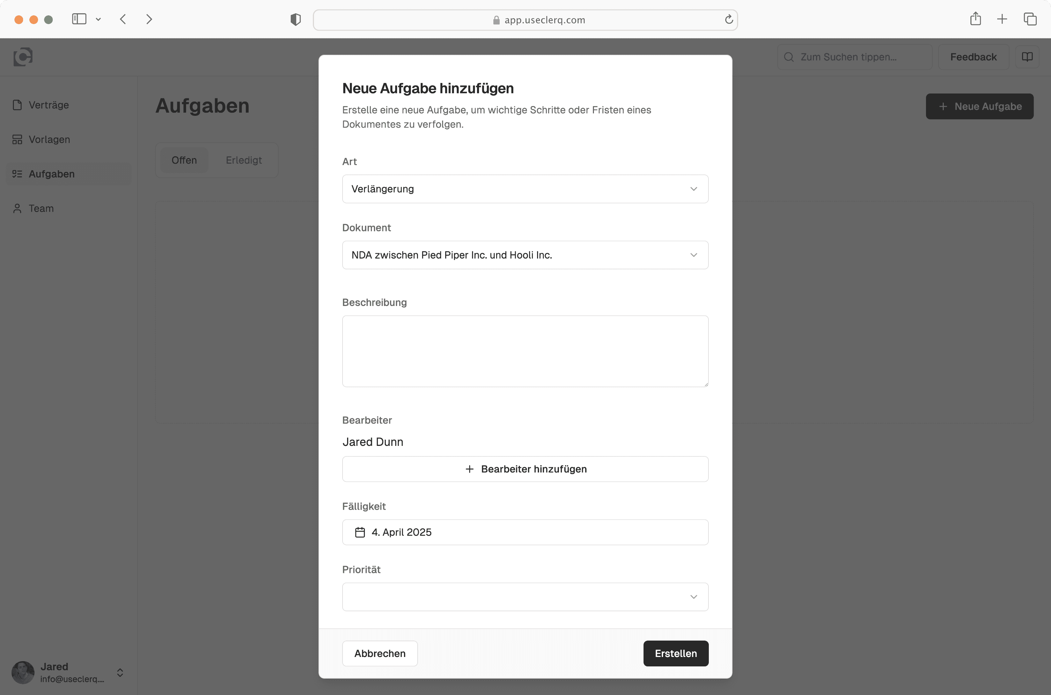The height and width of the screenshot is (695, 1051).
Task: Open the documentation book icon
Action: pos(1028,57)
